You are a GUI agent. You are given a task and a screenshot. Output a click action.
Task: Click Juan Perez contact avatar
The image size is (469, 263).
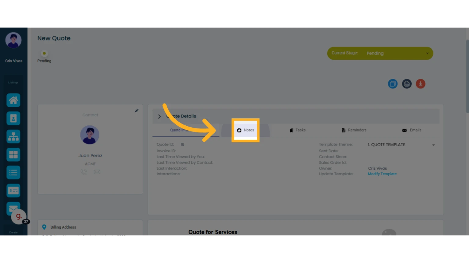90,135
